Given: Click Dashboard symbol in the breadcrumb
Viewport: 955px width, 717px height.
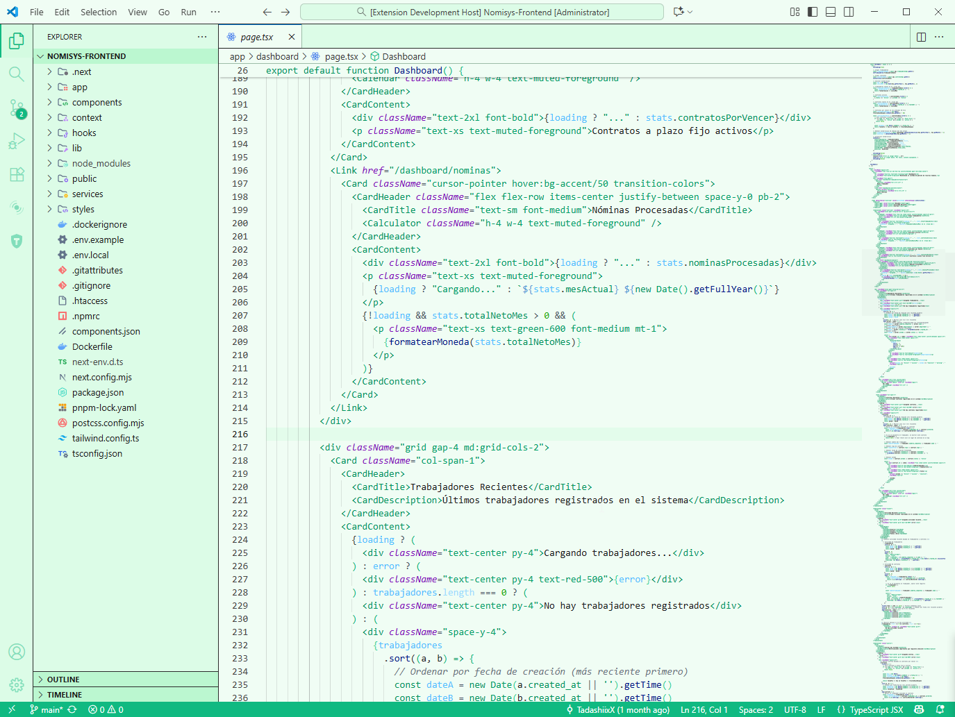Looking at the screenshot, I should pyautogui.click(x=398, y=56).
